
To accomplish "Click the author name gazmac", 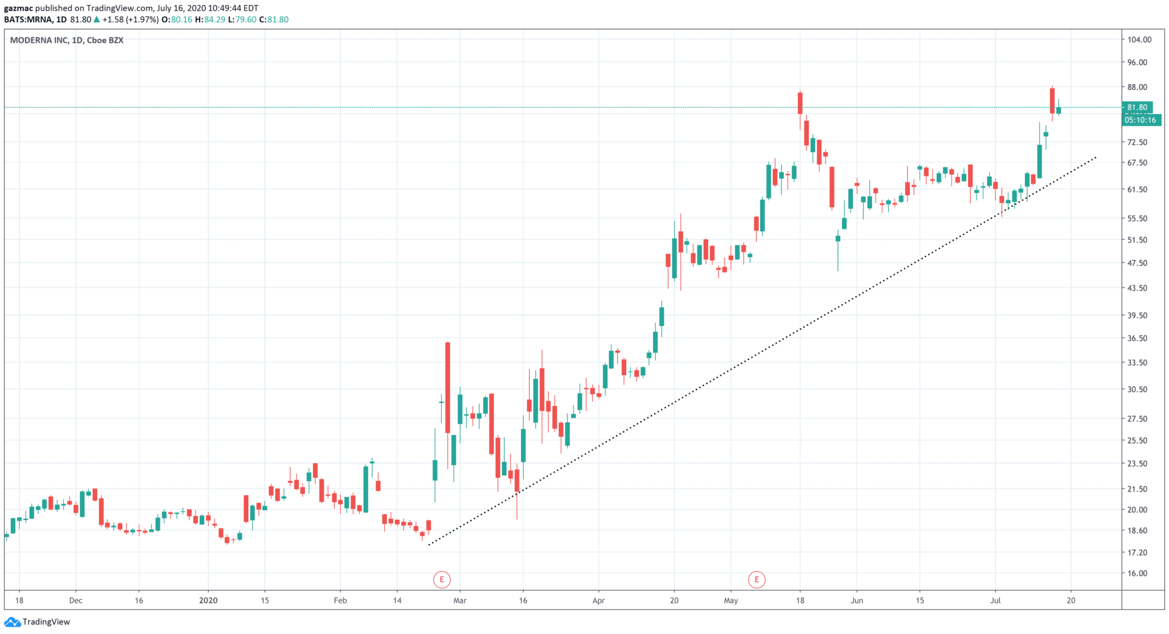I will 18,8.
